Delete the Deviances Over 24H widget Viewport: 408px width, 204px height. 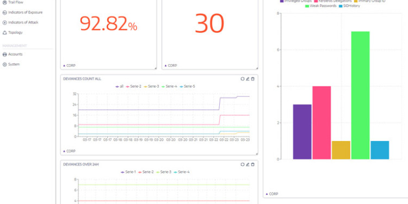coord(252,164)
